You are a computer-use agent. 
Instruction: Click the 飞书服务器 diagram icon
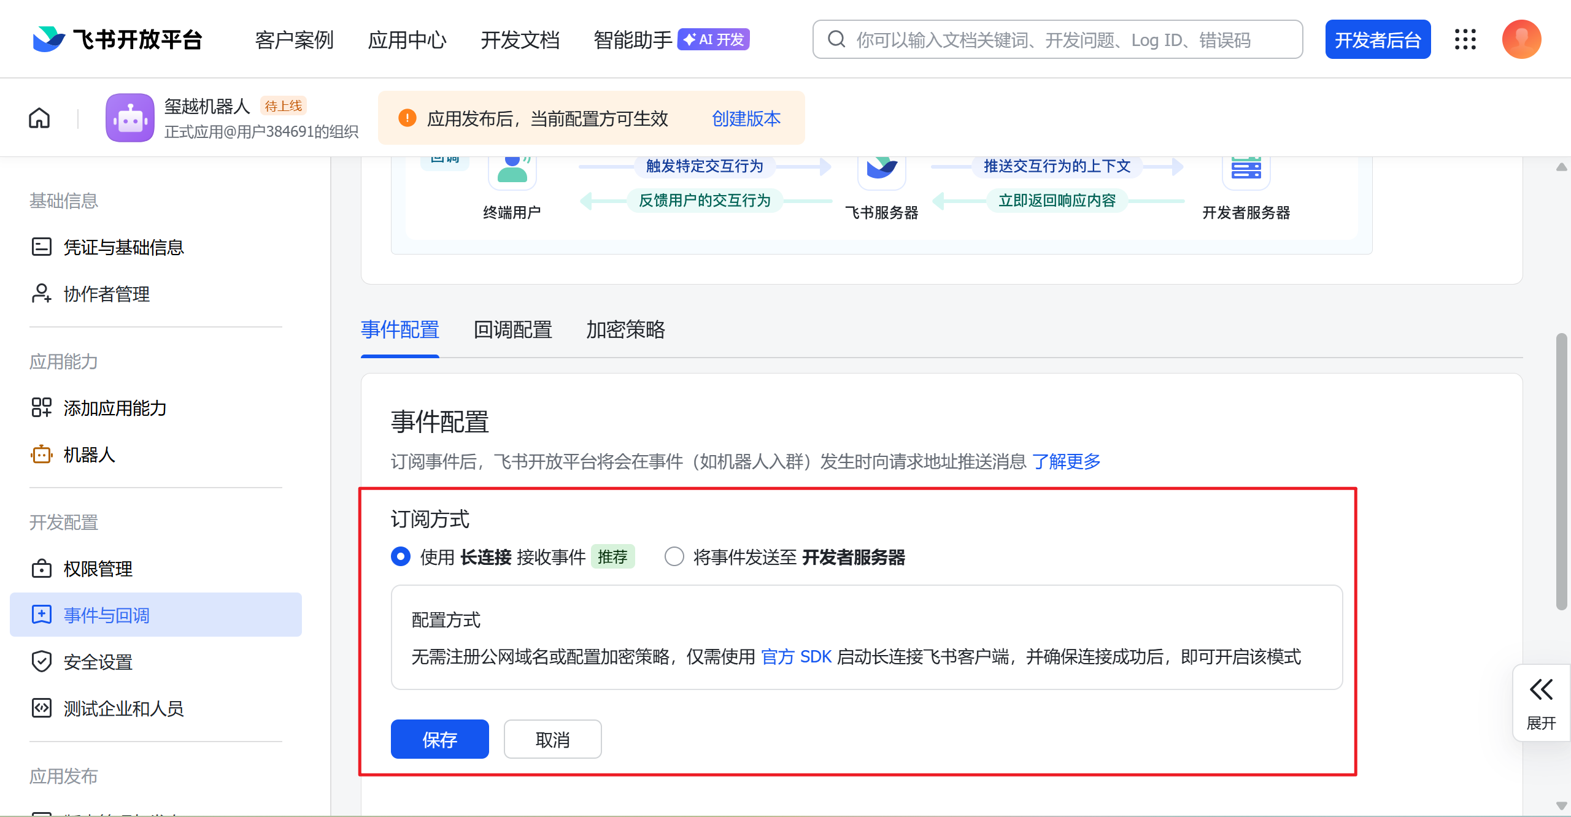(882, 172)
